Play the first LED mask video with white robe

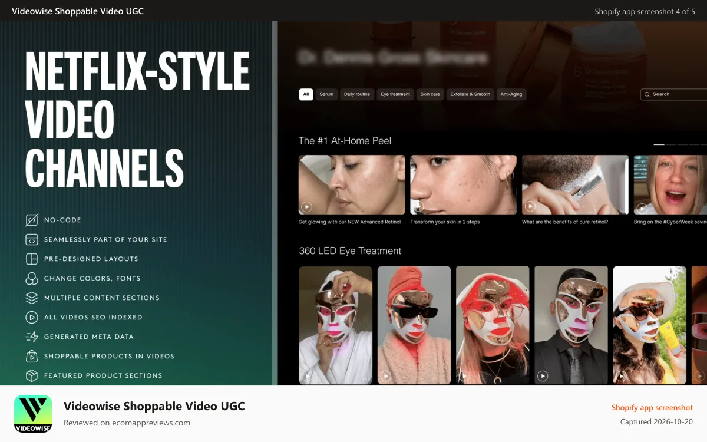(306, 375)
